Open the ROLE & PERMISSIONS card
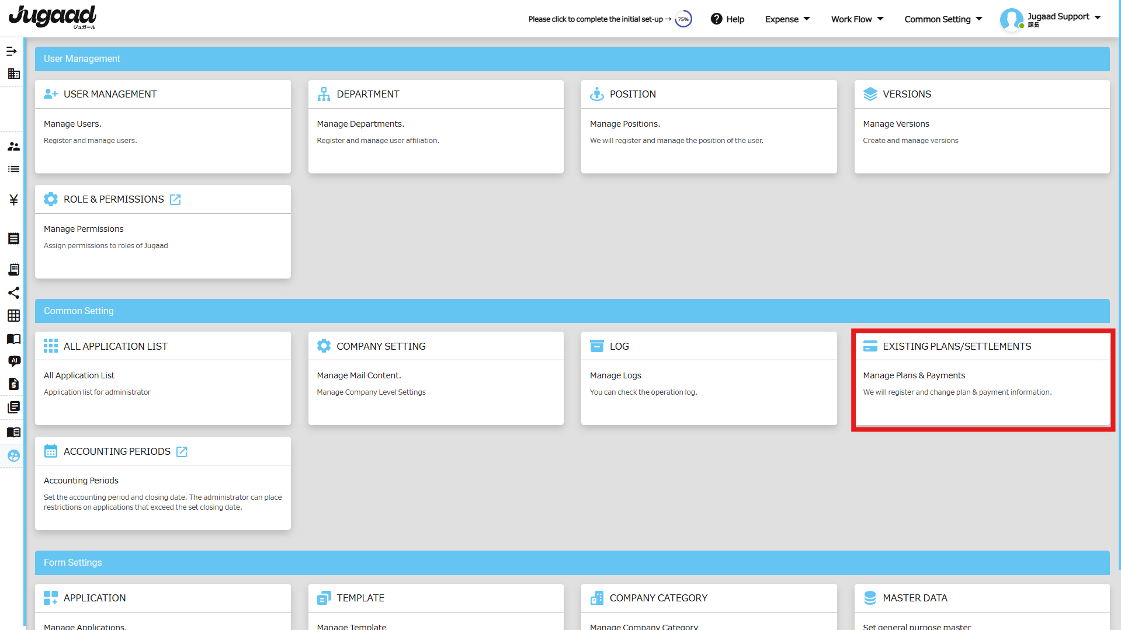Screen dimensions: 1121x630 [163, 232]
